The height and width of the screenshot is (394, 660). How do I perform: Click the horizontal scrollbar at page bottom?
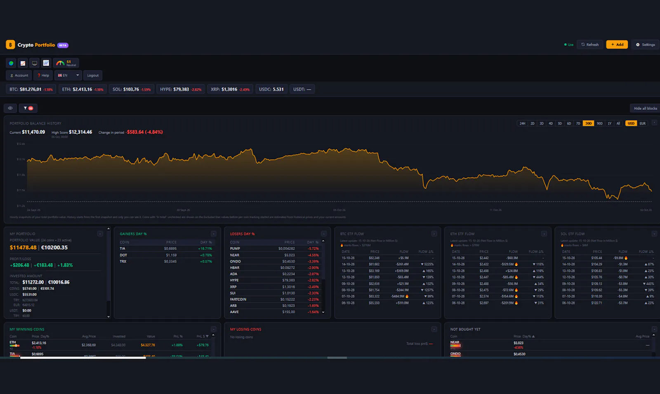click(83, 358)
